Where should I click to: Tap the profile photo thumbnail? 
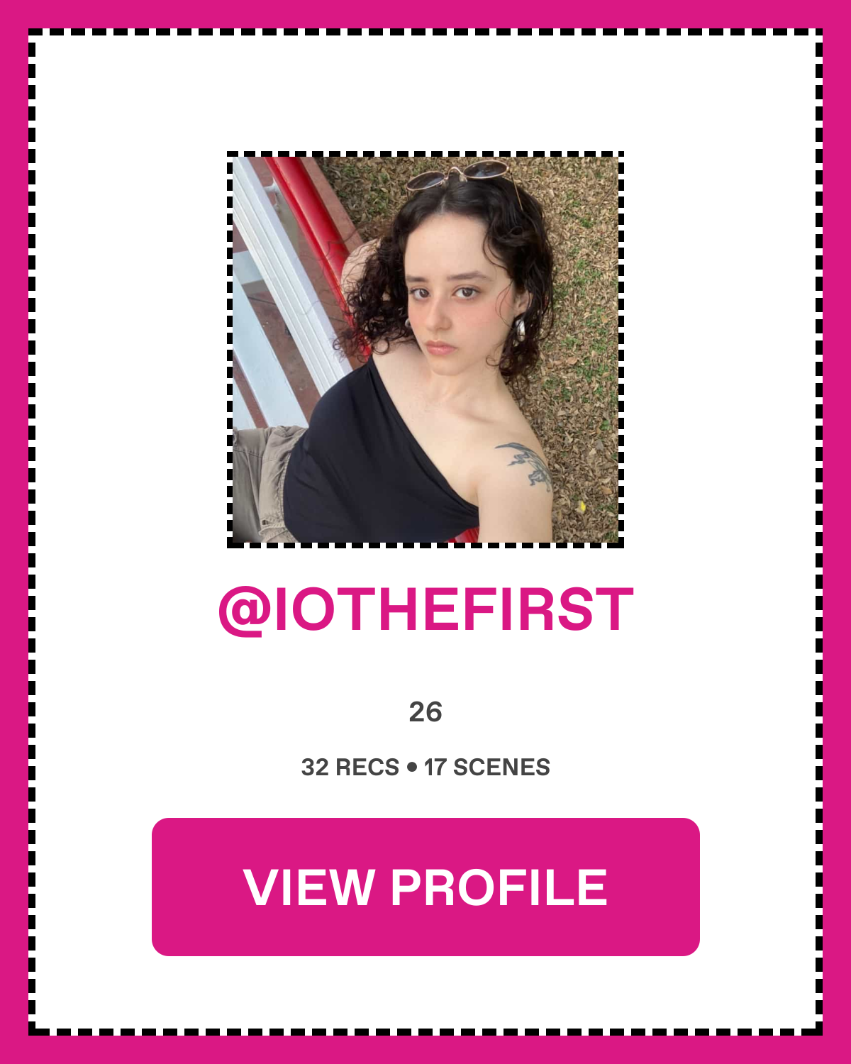point(425,350)
